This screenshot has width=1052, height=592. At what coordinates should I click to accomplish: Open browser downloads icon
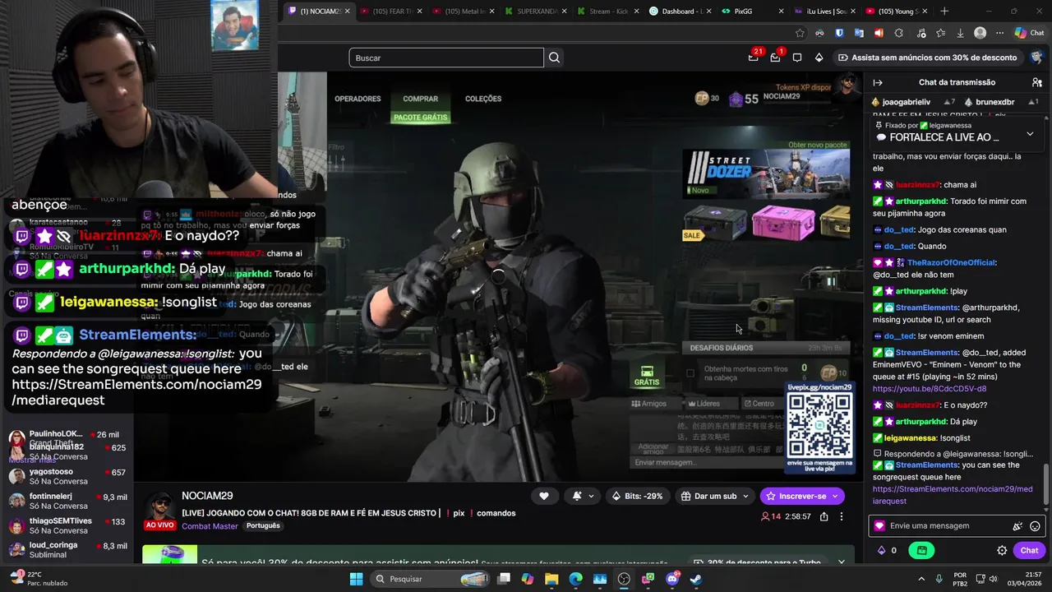pyautogui.click(x=960, y=33)
